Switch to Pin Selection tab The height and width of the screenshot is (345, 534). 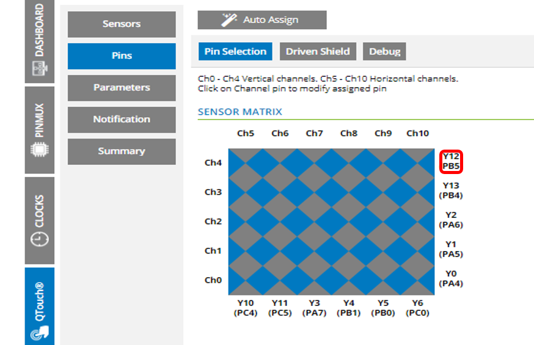pos(235,51)
